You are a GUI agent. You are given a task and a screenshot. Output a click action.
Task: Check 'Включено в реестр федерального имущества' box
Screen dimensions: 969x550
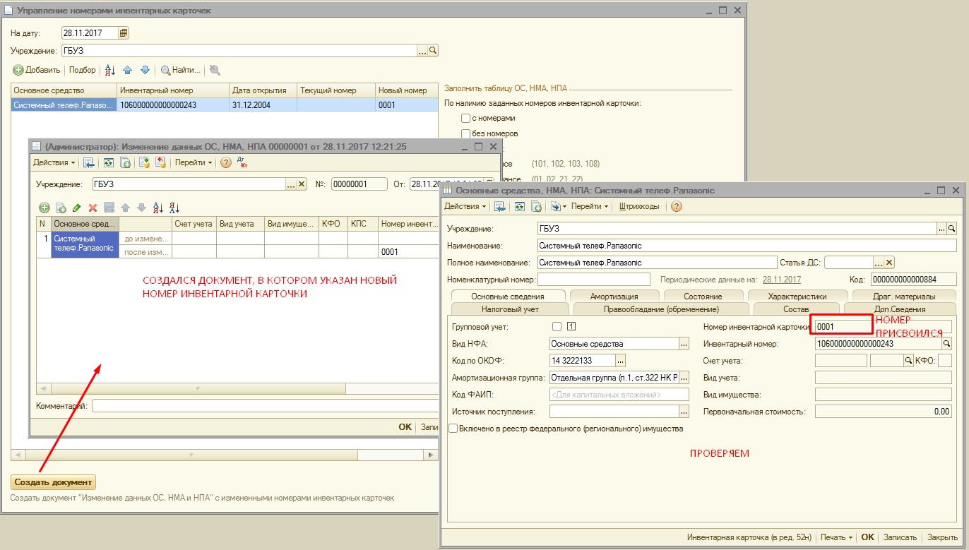click(453, 428)
